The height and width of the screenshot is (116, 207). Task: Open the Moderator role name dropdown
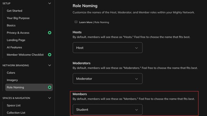[x=107, y=79]
